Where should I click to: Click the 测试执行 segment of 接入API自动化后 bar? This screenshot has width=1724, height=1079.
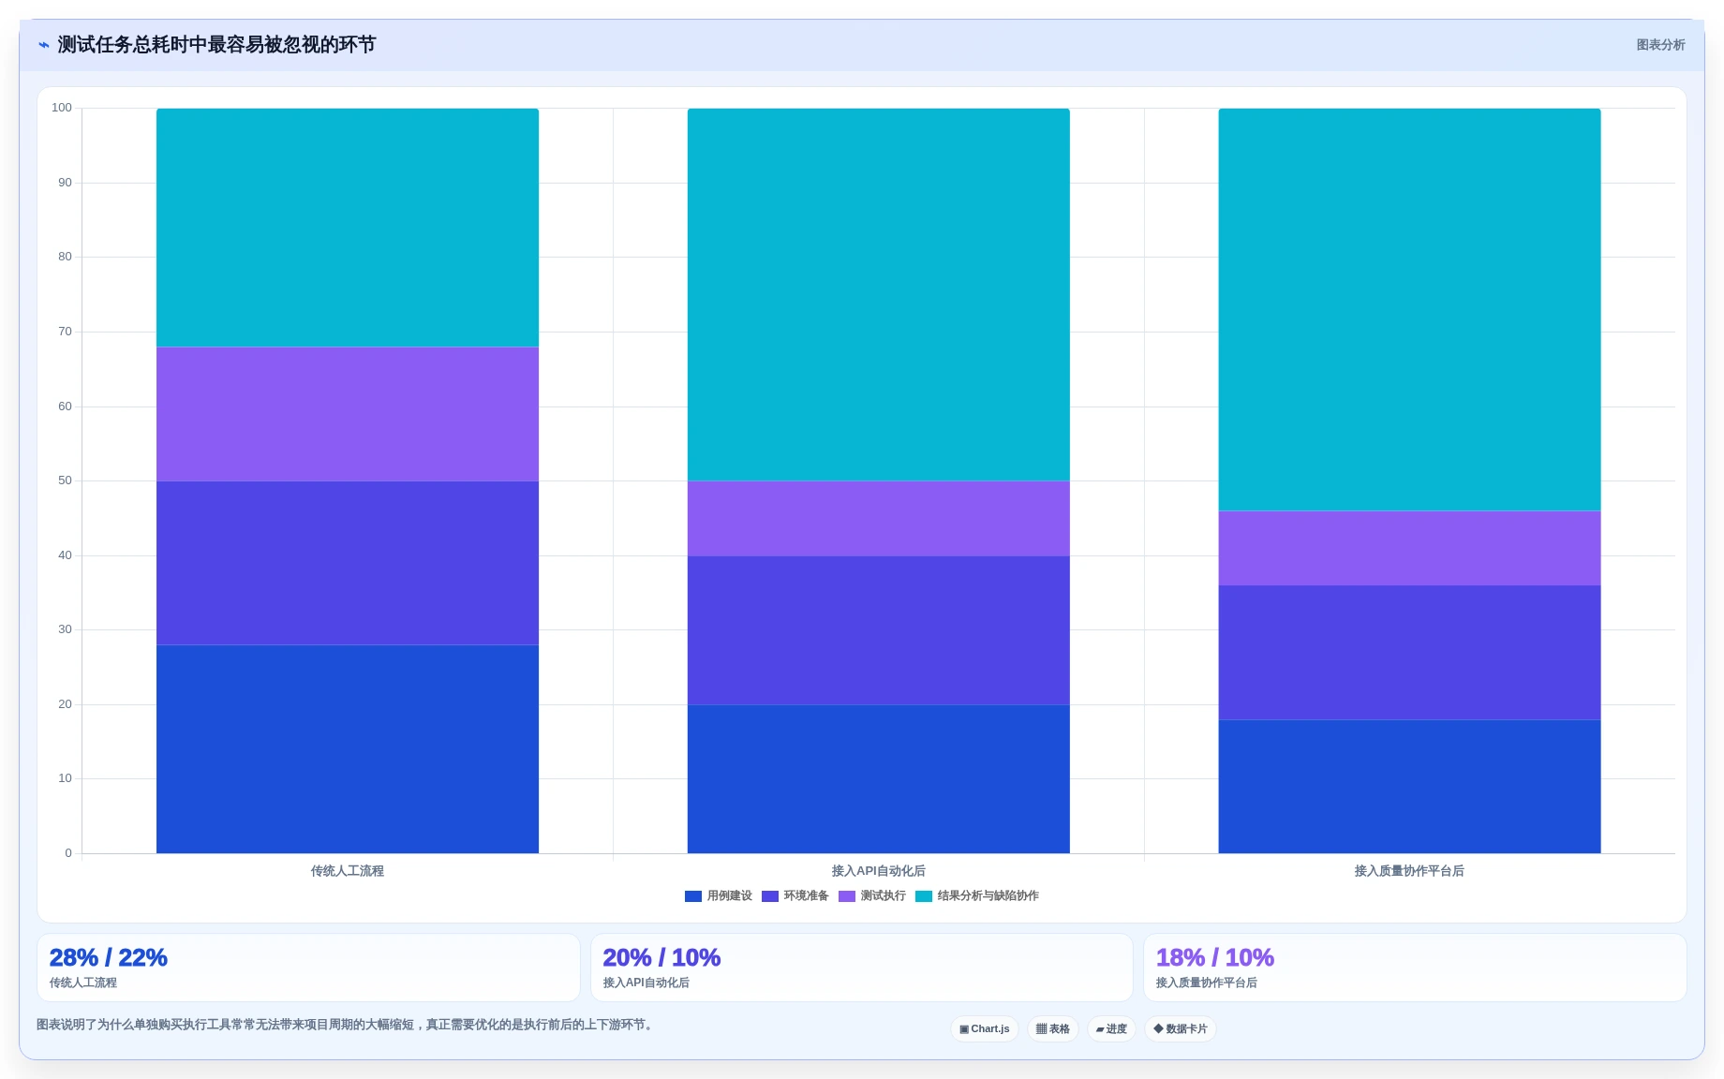[x=879, y=518]
